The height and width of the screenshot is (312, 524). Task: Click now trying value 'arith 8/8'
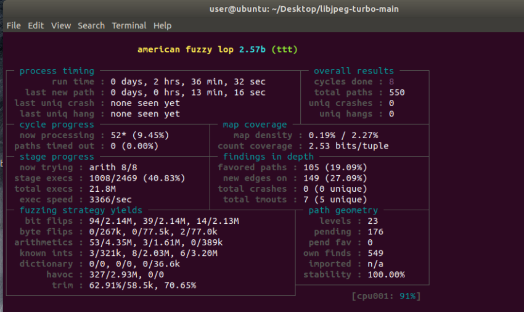pyautogui.click(x=113, y=167)
